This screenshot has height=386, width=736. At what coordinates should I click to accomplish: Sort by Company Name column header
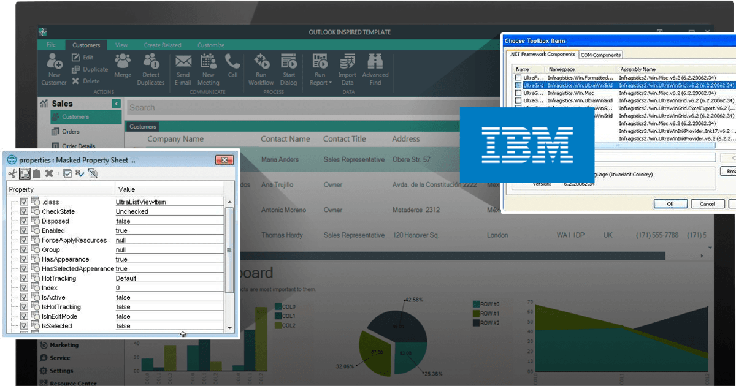tap(175, 139)
